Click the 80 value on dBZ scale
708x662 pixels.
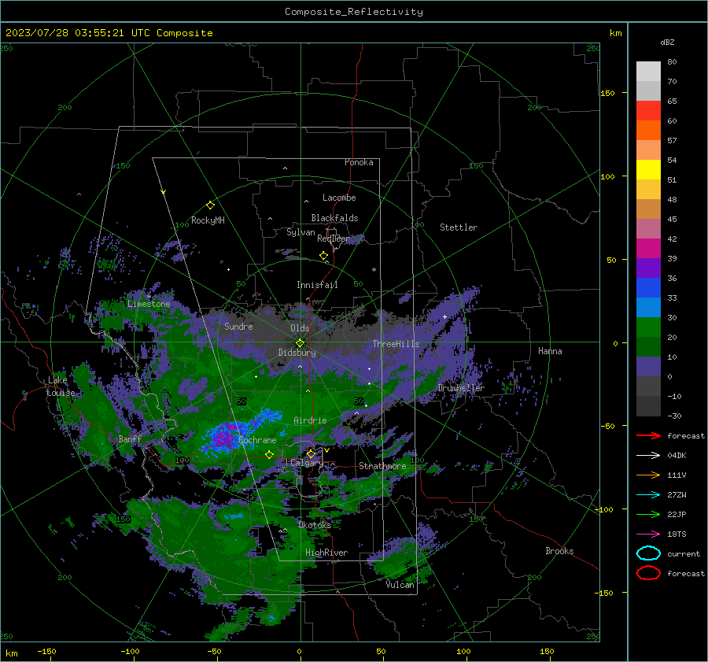click(672, 62)
